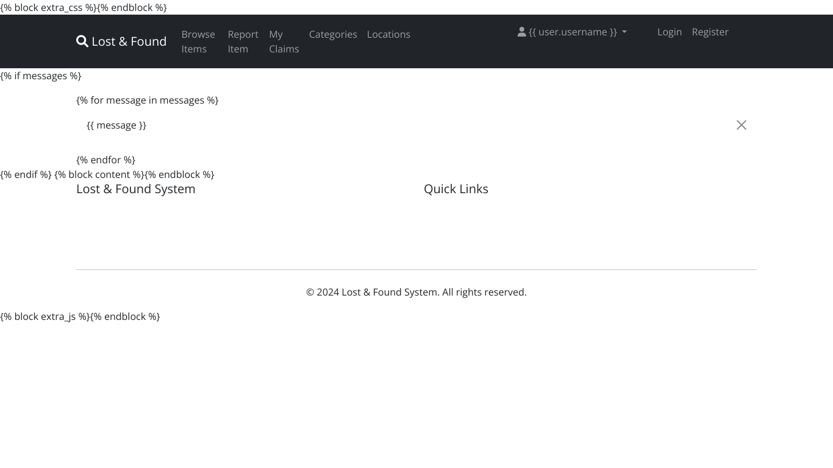Open the {{ user.username }} account menu

coord(572,32)
